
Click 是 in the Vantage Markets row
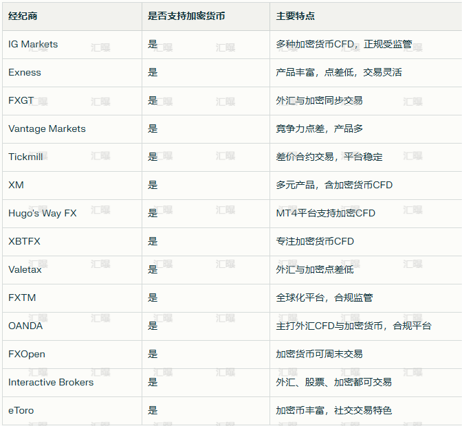(153, 128)
